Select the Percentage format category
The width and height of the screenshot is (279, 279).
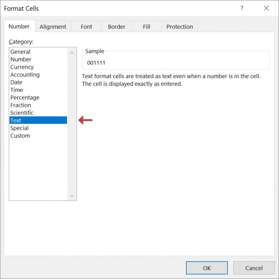pyautogui.click(x=25, y=97)
